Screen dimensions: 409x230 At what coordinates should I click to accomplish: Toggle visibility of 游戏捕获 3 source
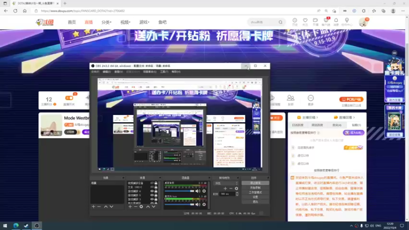[152, 199]
